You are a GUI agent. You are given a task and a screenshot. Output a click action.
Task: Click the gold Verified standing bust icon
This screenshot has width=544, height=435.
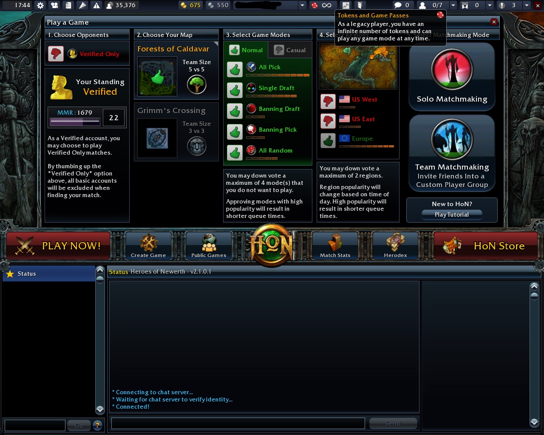(x=61, y=88)
